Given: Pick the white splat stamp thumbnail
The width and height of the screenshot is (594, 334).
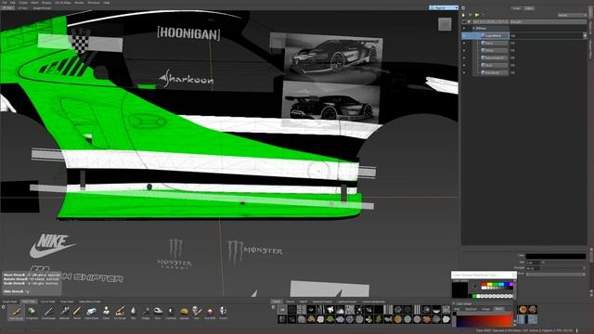Looking at the screenshot, I should click(330, 310).
